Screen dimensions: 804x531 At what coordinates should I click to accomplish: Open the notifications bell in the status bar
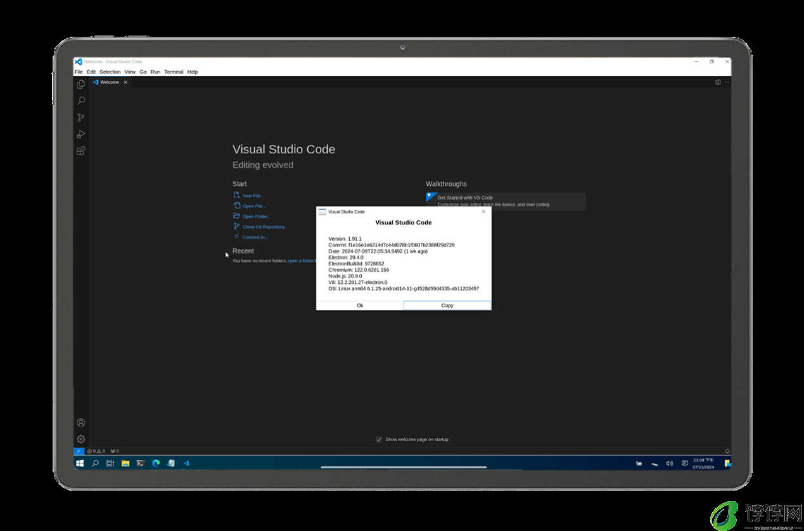pos(727,451)
